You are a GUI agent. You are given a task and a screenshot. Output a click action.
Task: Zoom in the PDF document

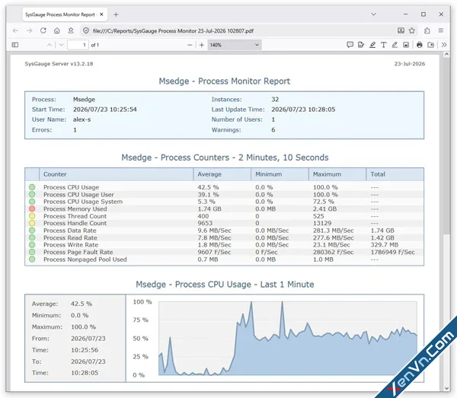(202, 45)
